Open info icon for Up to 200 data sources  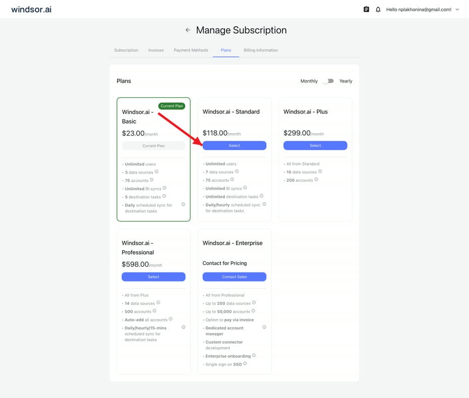coord(254,303)
